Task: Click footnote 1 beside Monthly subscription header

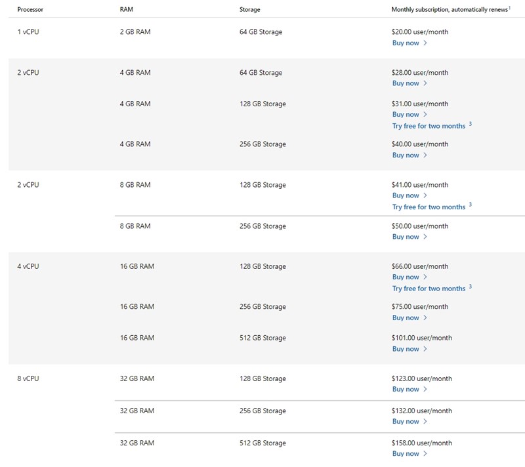Action: [510, 8]
